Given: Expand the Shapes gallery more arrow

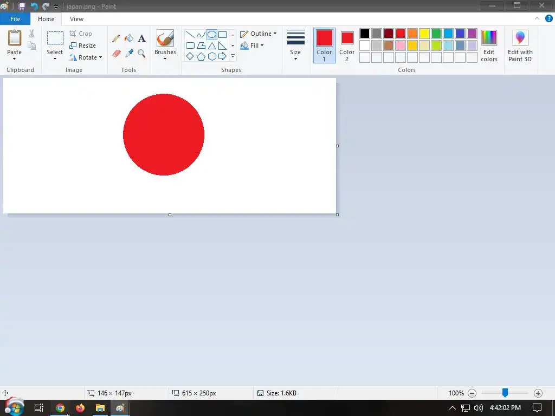Looking at the screenshot, I should pyautogui.click(x=233, y=56).
